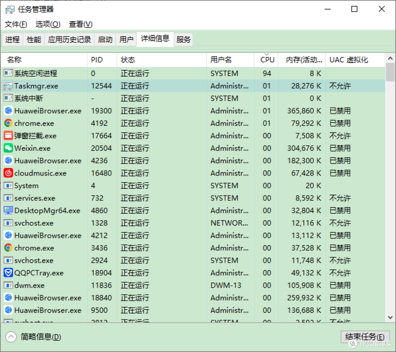Click the 结束任务(E) button
This screenshot has height=352, width=396.
pyautogui.click(x=365, y=337)
